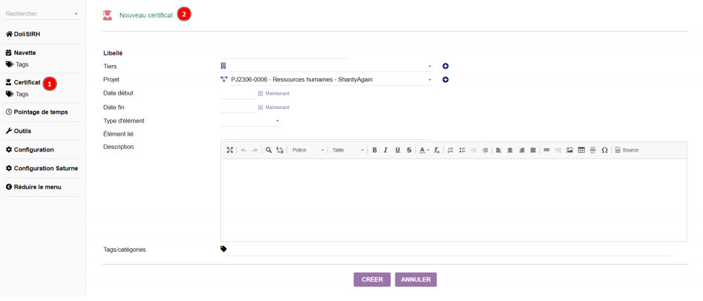Toggle strikethrough formatting
Viewport: 703px width, 301px height.
pyautogui.click(x=409, y=150)
